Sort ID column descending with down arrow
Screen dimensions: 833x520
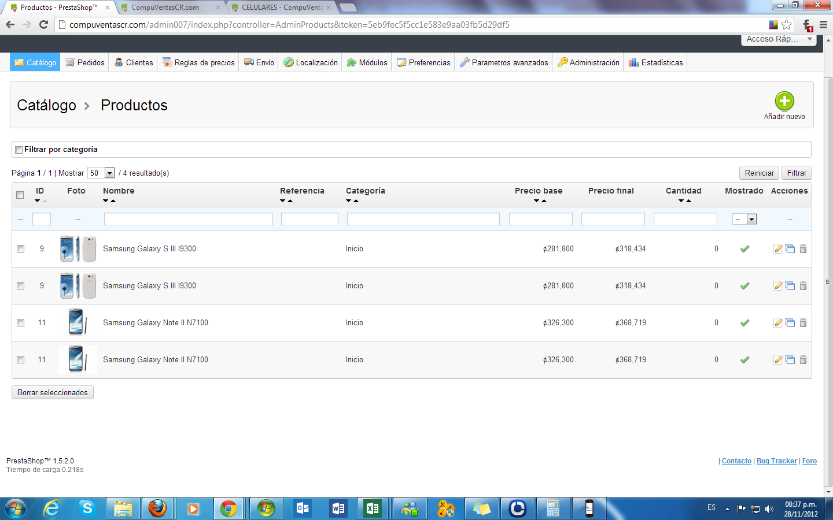coord(37,201)
